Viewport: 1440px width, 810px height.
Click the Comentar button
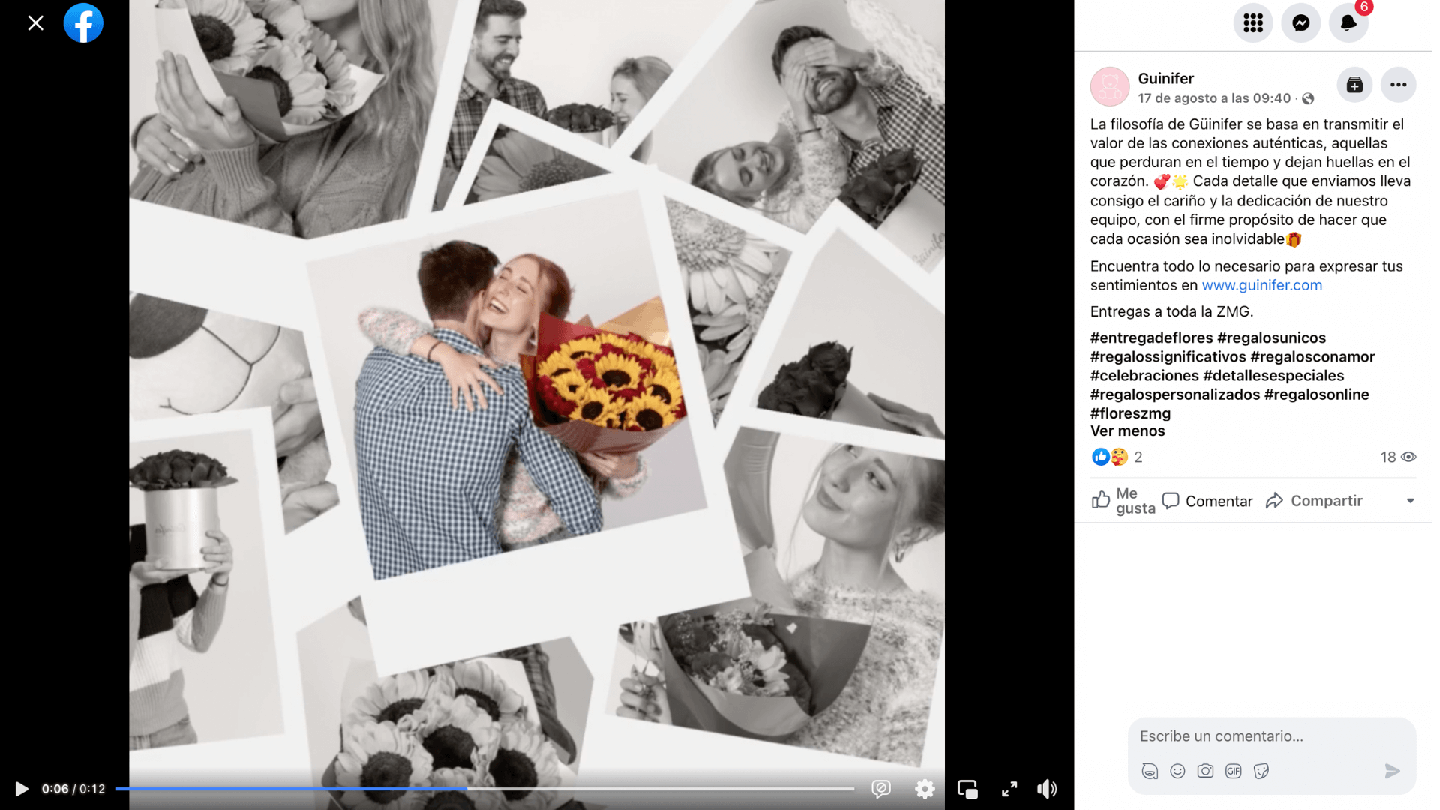pos(1207,501)
